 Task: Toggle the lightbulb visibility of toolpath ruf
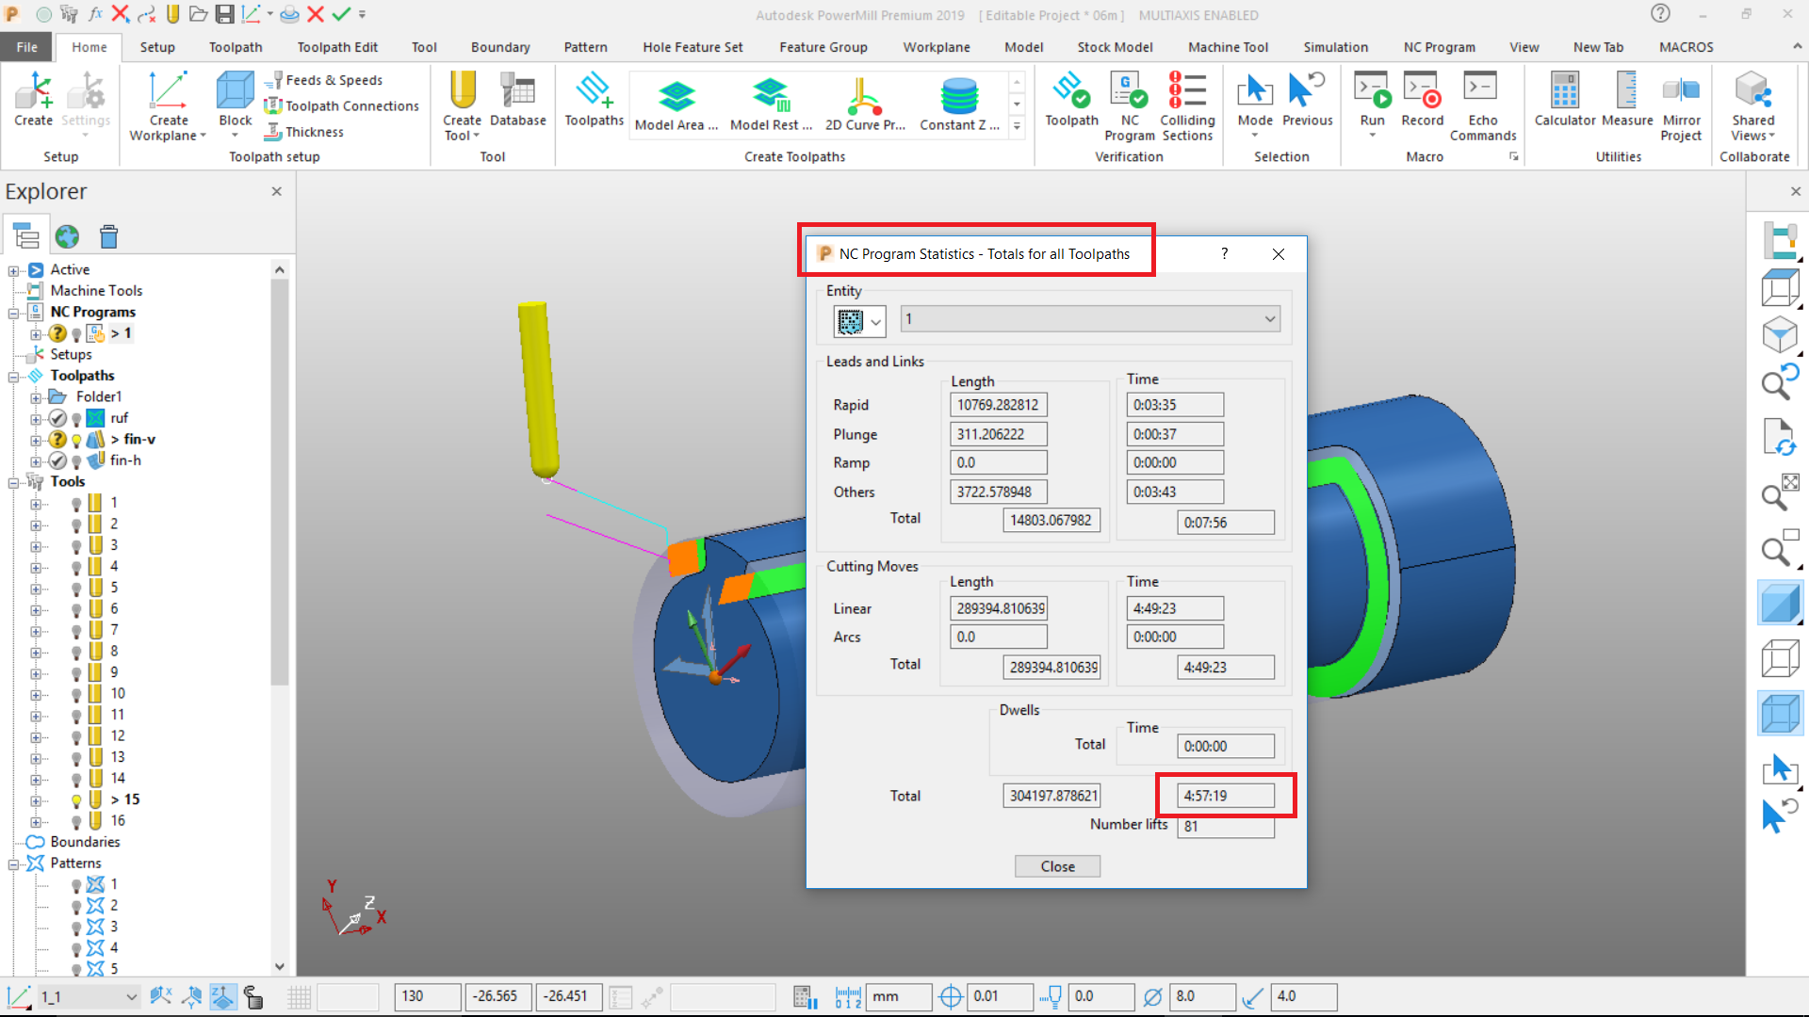point(76,418)
